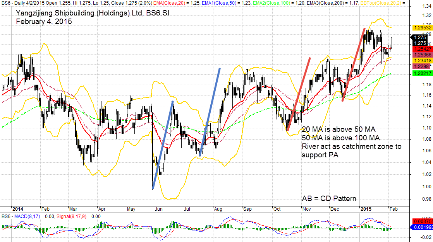
Task: Select the 1.14 price axis label
Action: 427,106
